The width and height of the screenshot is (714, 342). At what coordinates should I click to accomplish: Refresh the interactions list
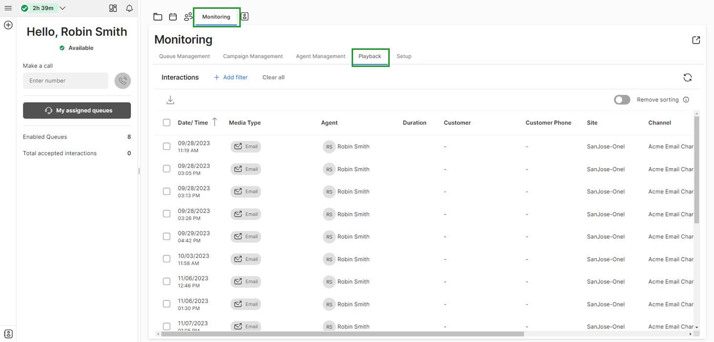tap(688, 77)
